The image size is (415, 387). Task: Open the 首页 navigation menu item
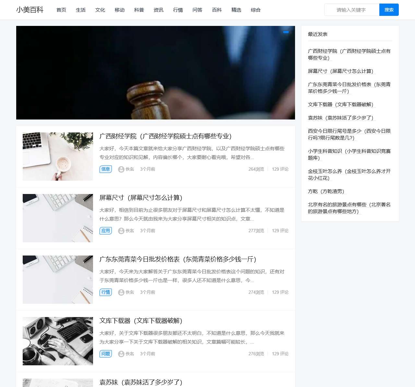click(61, 10)
